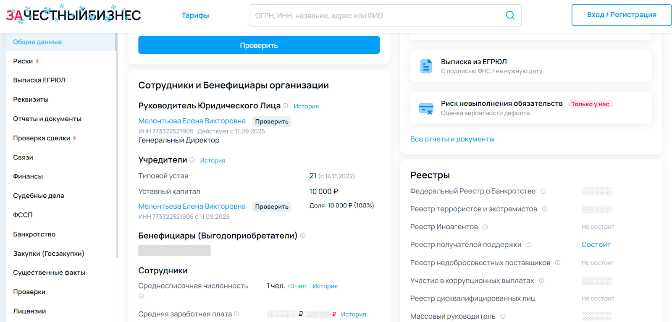
Task: Click info icon for Федеральный Реестр о Банкротстве
Action: [543, 191]
